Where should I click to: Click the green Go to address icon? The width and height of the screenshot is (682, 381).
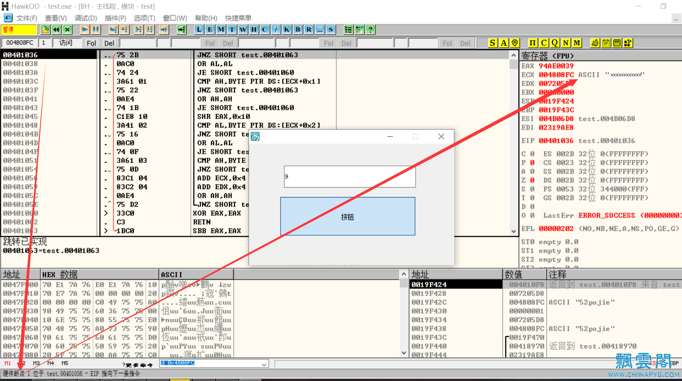[x=182, y=30]
